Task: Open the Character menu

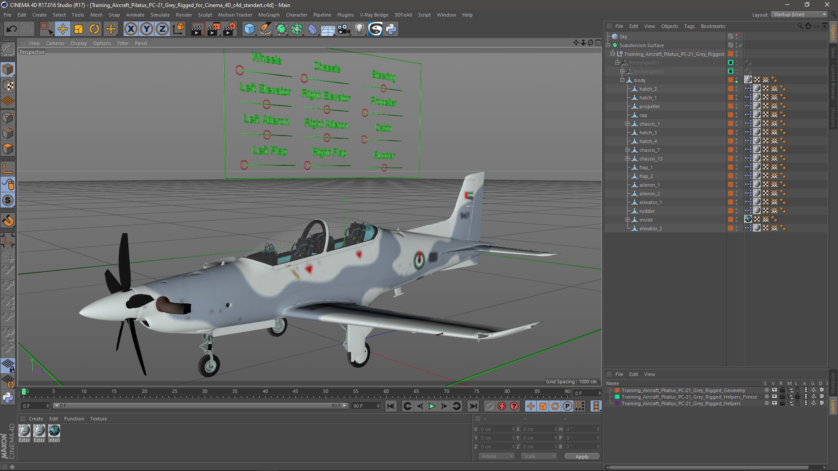Action: (x=296, y=15)
